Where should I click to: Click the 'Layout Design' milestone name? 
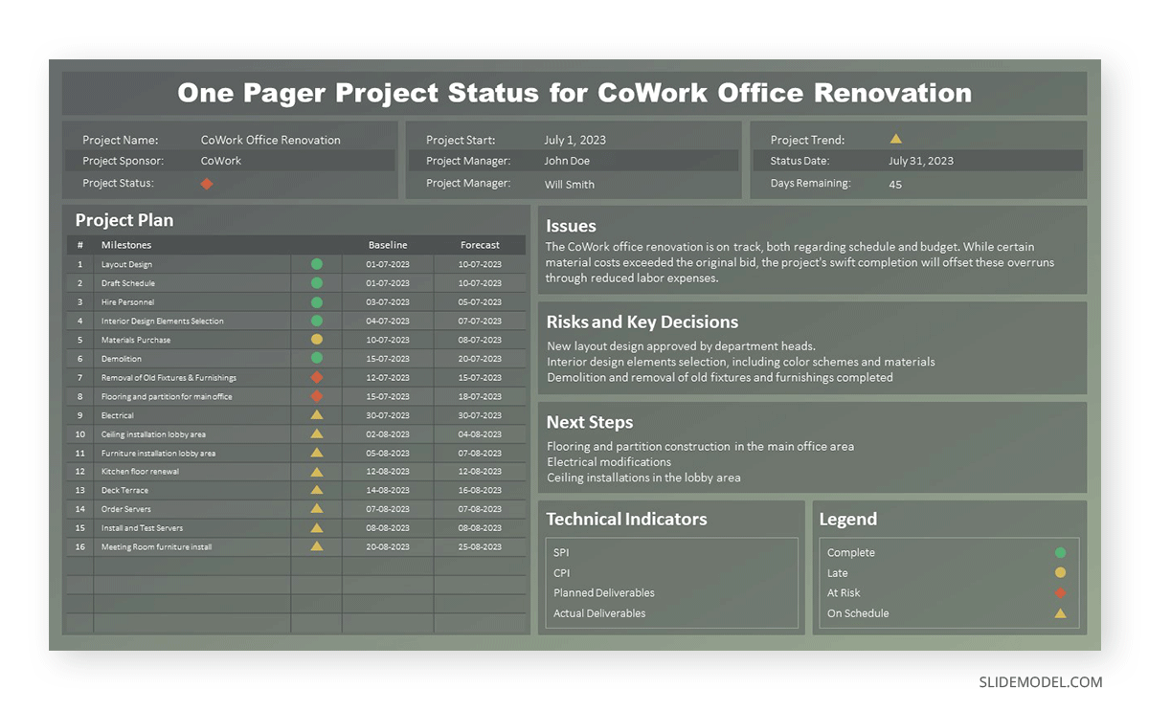[x=126, y=264]
